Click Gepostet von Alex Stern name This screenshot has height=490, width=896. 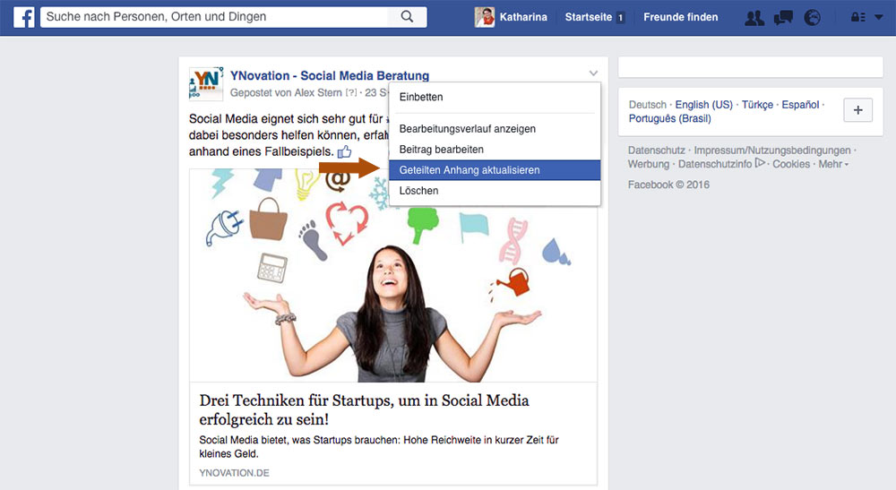318,92
